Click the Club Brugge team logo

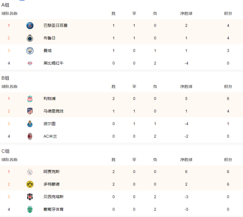30,38
